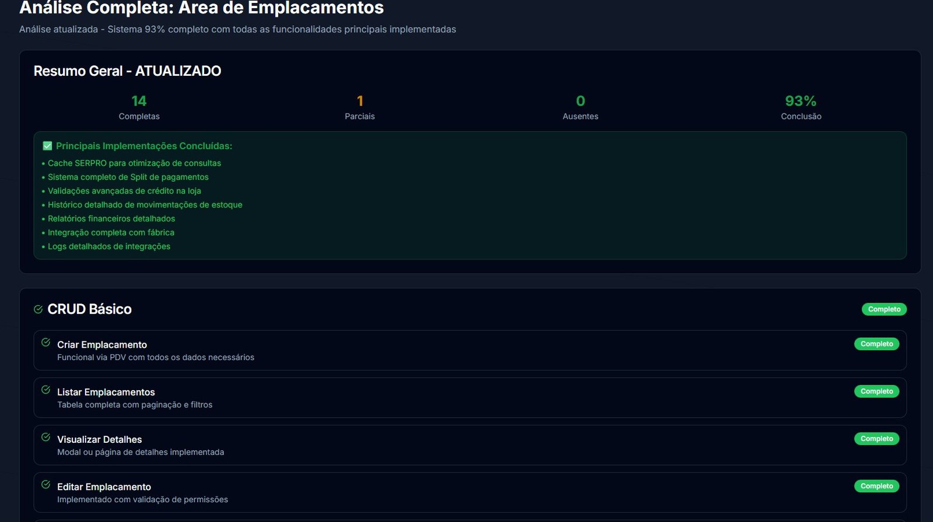933x522 pixels.
Task: Click the 93% Conclusão indicator
Action: [x=801, y=101]
